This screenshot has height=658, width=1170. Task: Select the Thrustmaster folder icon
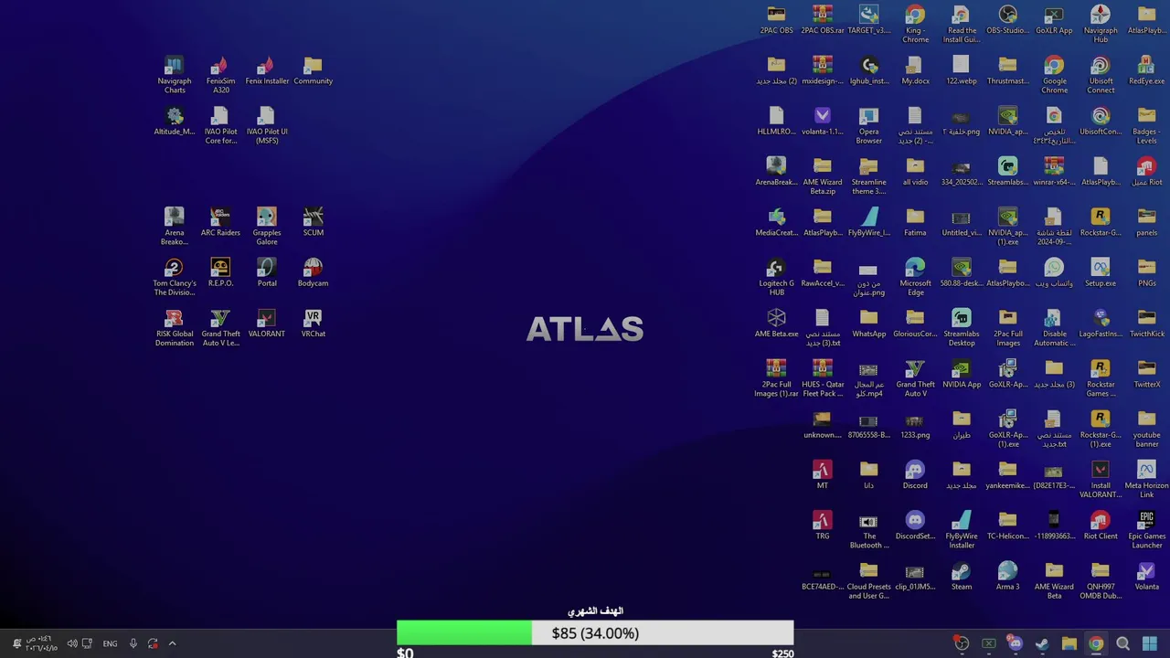pos(1007,70)
